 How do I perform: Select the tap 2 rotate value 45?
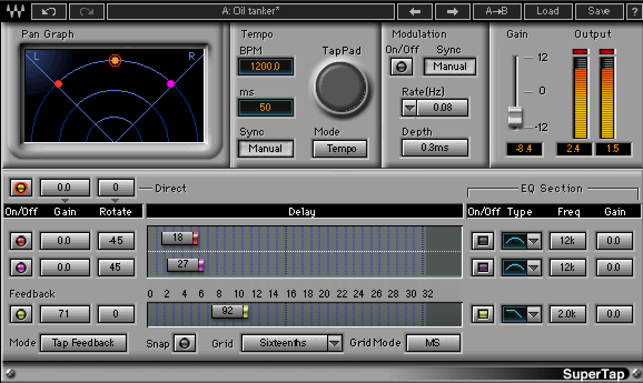[116, 268]
